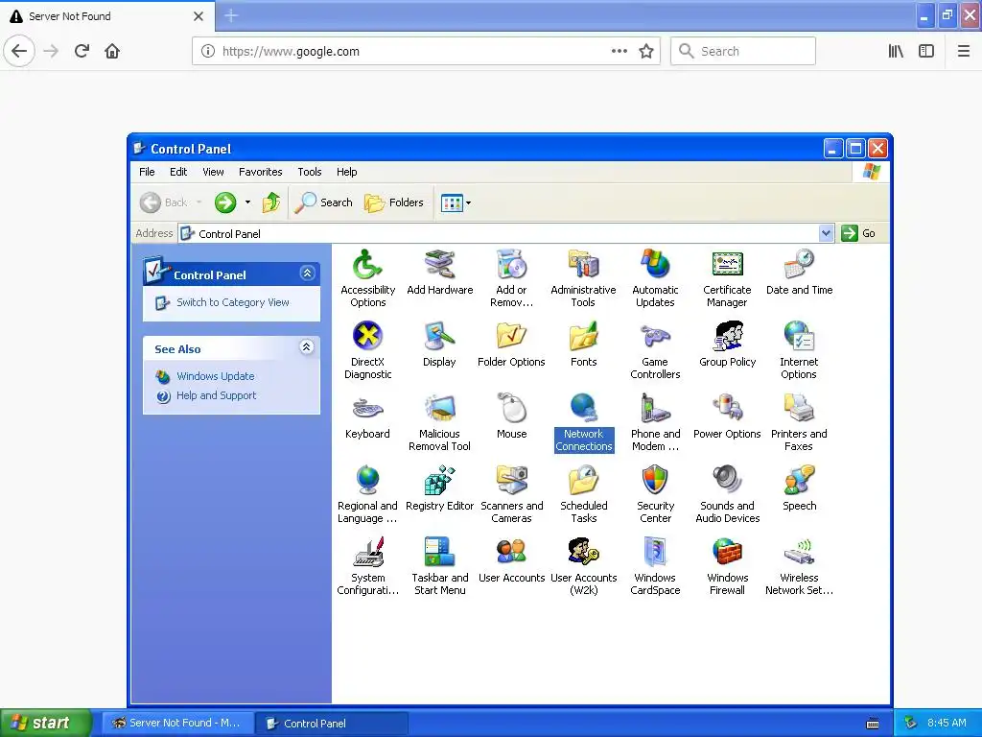Open Internet Options icon
The image size is (982, 737).
(799, 349)
